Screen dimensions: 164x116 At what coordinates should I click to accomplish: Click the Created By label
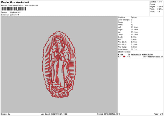pos(6,114)
